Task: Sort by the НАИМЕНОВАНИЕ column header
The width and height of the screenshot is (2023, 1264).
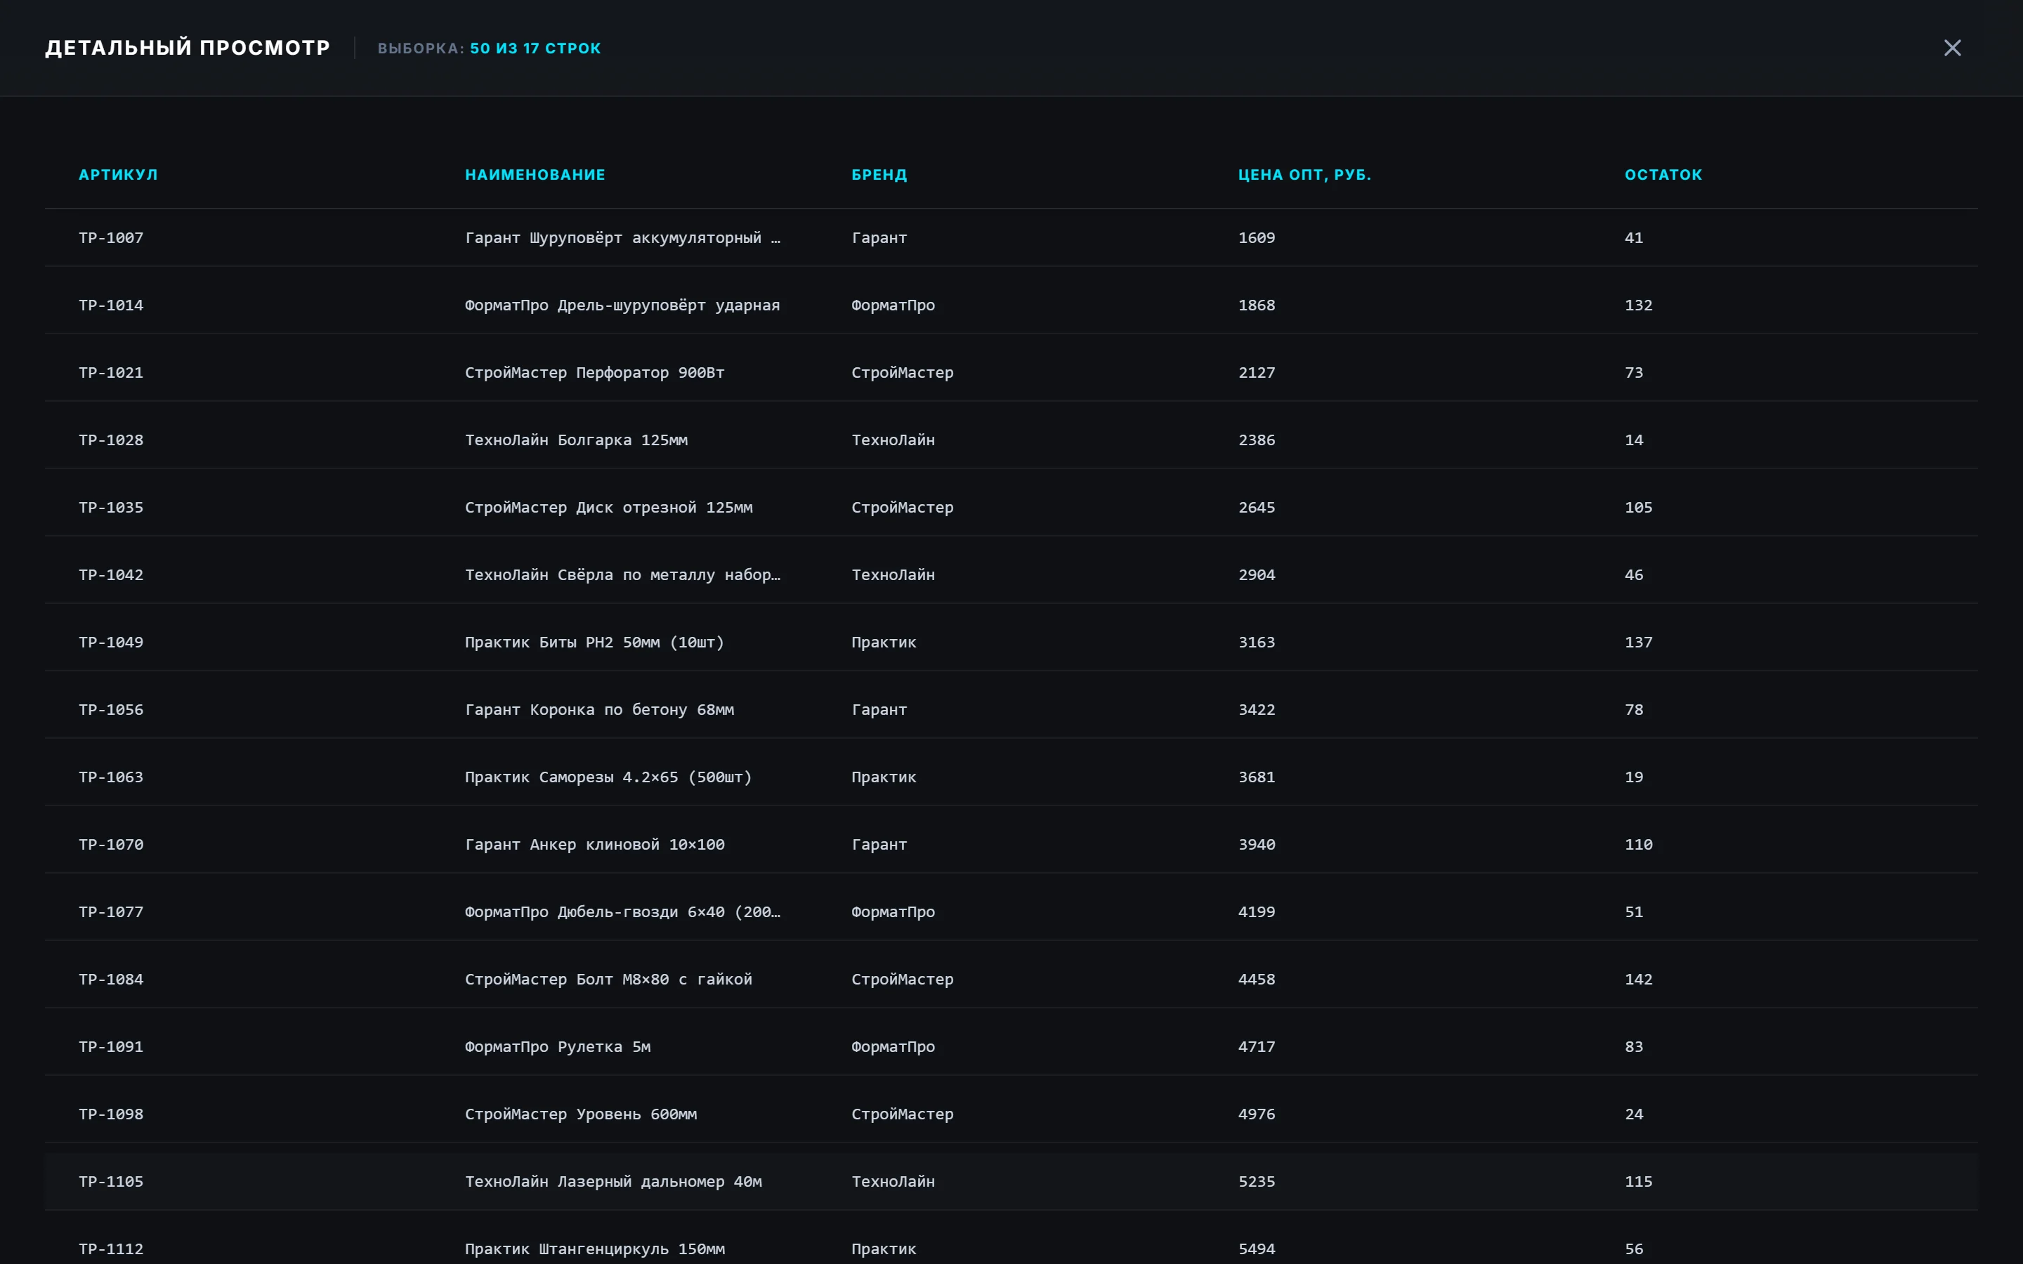Action: (535, 175)
